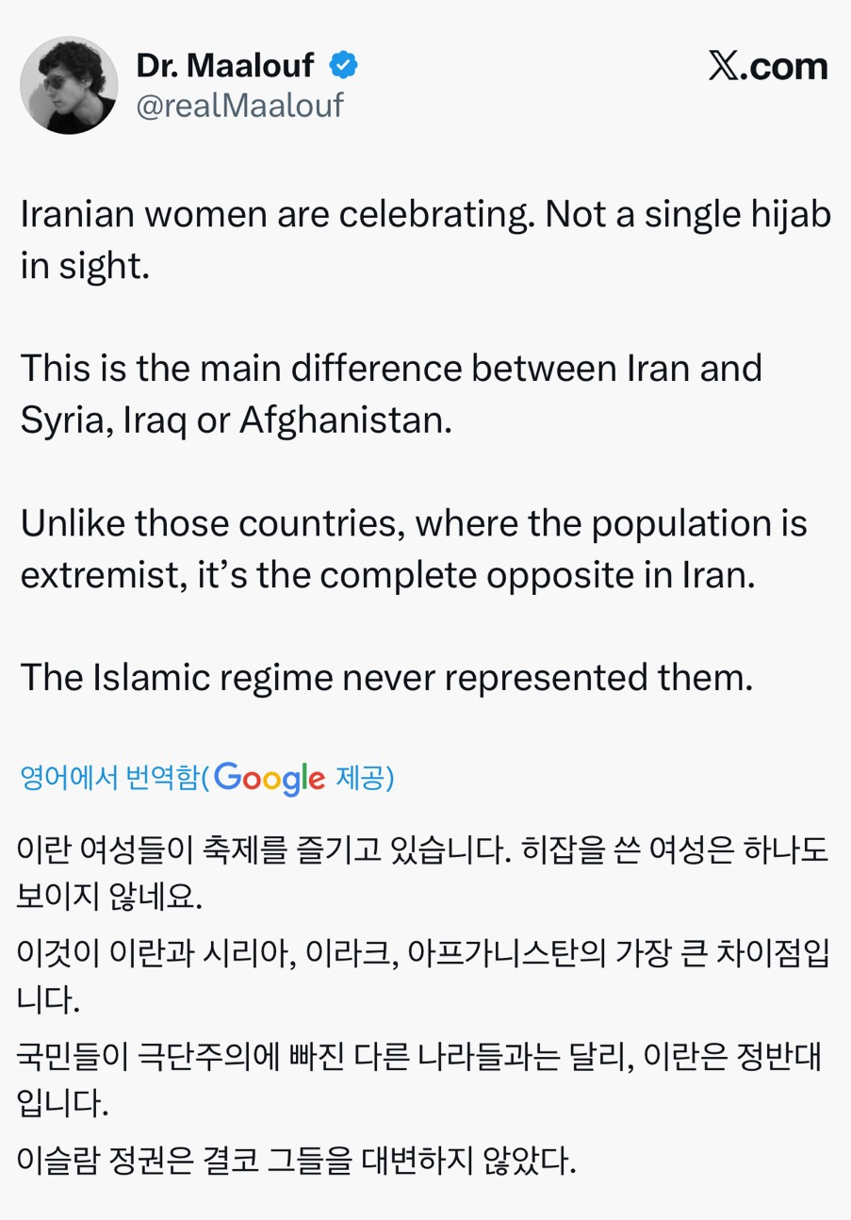Click the Korean line starting '이슬람 정권은'

click(296, 1162)
